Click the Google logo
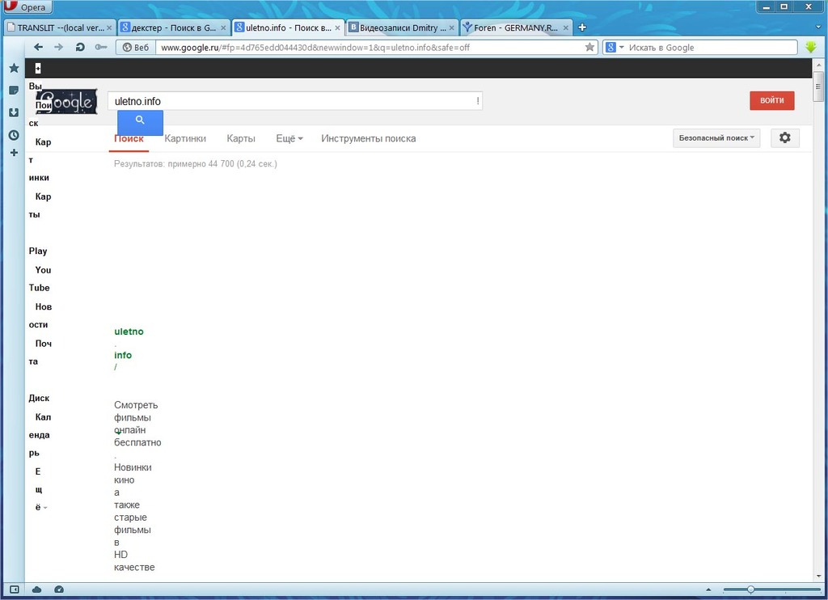828x600 pixels. click(66, 101)
